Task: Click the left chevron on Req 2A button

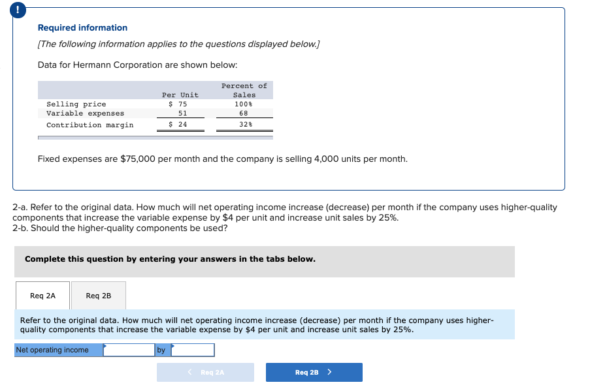Action: point(190,372)
